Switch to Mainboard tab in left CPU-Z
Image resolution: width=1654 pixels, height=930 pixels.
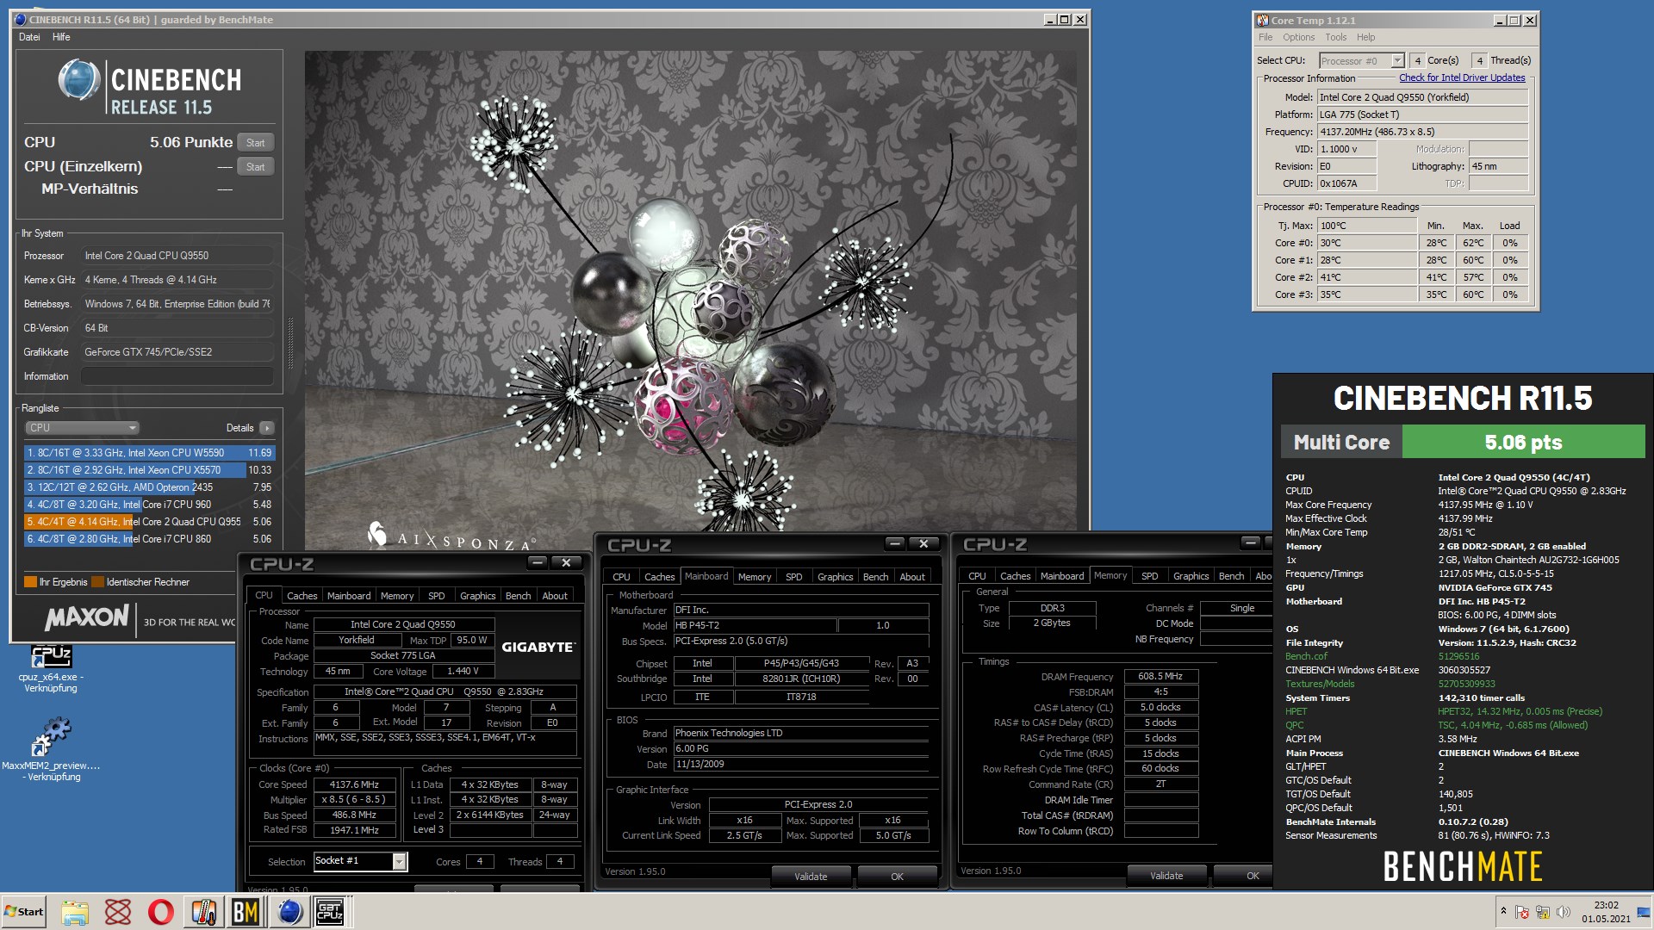[349, 596]
